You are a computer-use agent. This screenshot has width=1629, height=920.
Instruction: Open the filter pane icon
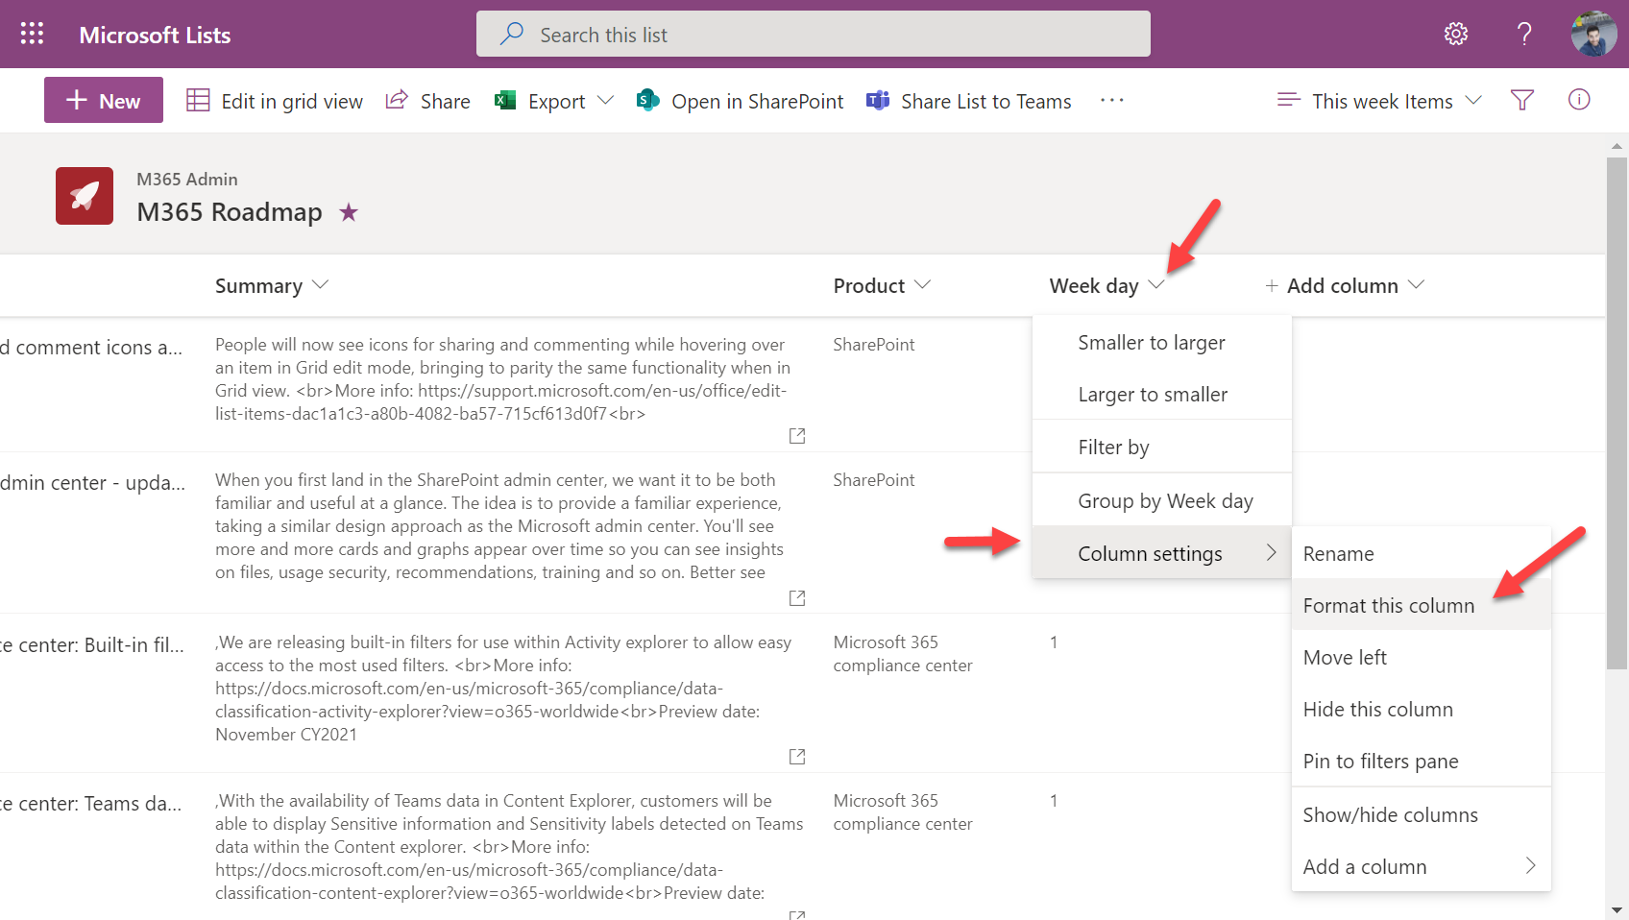tap(1521, 100)
